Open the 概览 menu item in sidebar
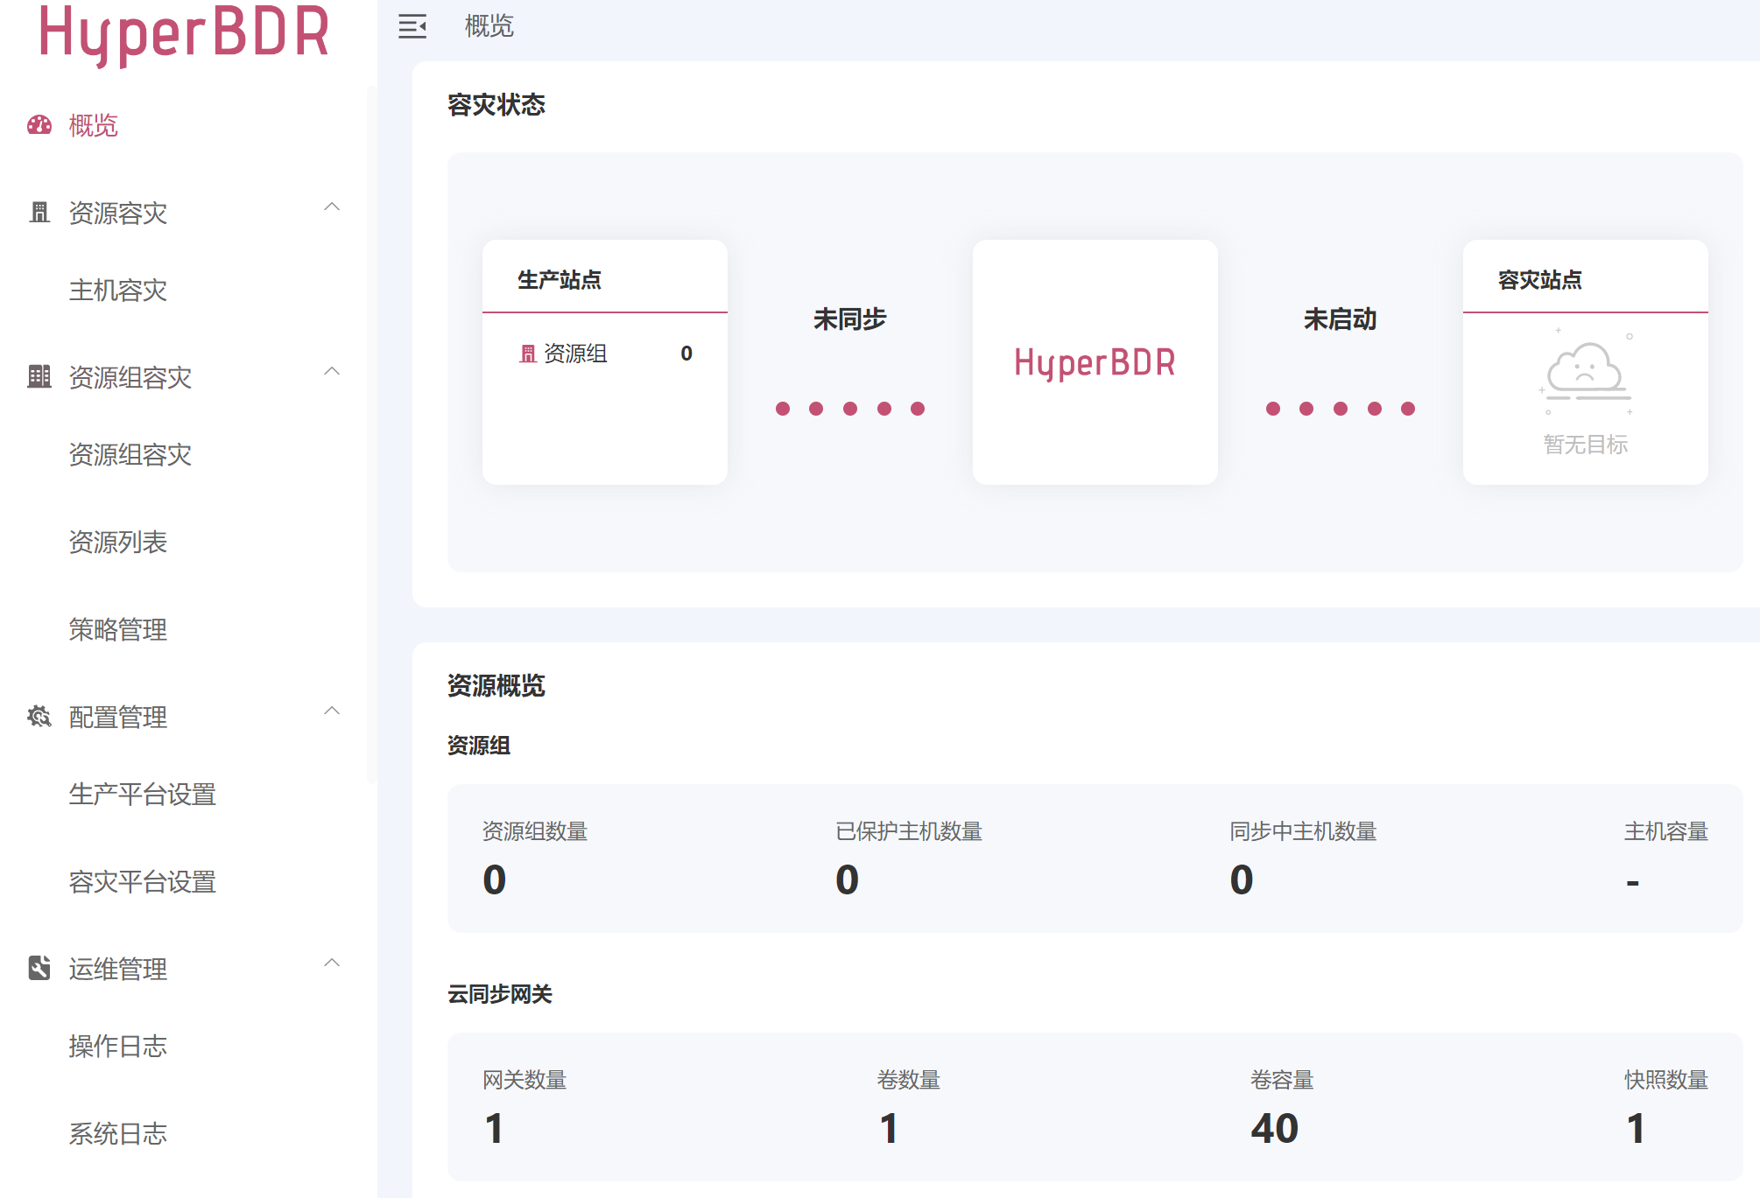 click(x=94, y=125)
